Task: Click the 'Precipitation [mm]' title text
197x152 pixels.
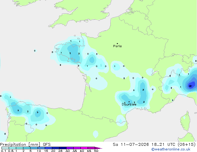Action: (x=20, y=145)
